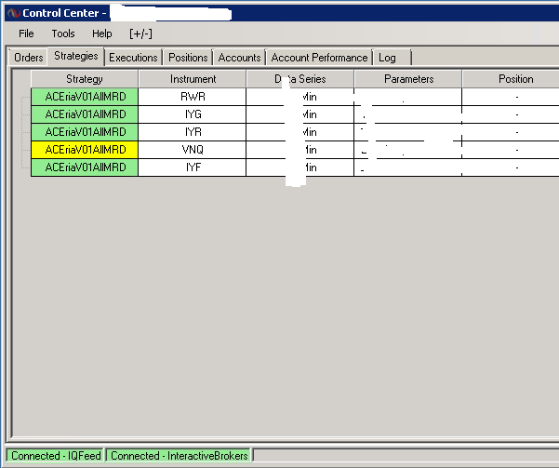Select the yellow strategy cell for VNQ
Image resolution: width=559 pixels, height=468 pixels.
point(85,150)
